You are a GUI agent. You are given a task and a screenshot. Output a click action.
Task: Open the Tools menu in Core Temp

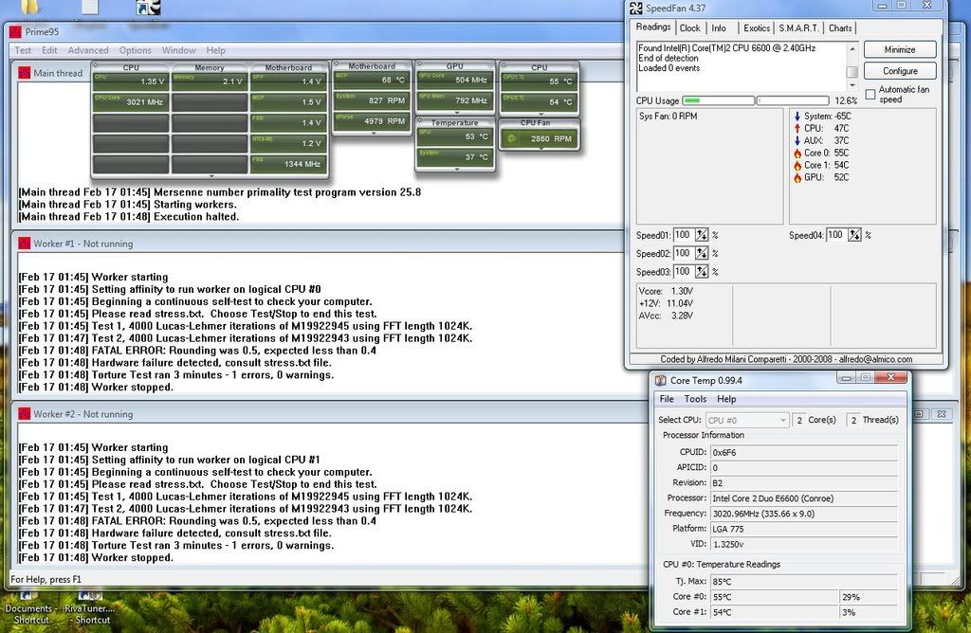[x=695, y=399]
